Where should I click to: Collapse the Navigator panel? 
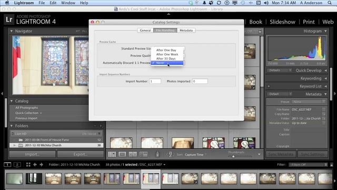12,31
